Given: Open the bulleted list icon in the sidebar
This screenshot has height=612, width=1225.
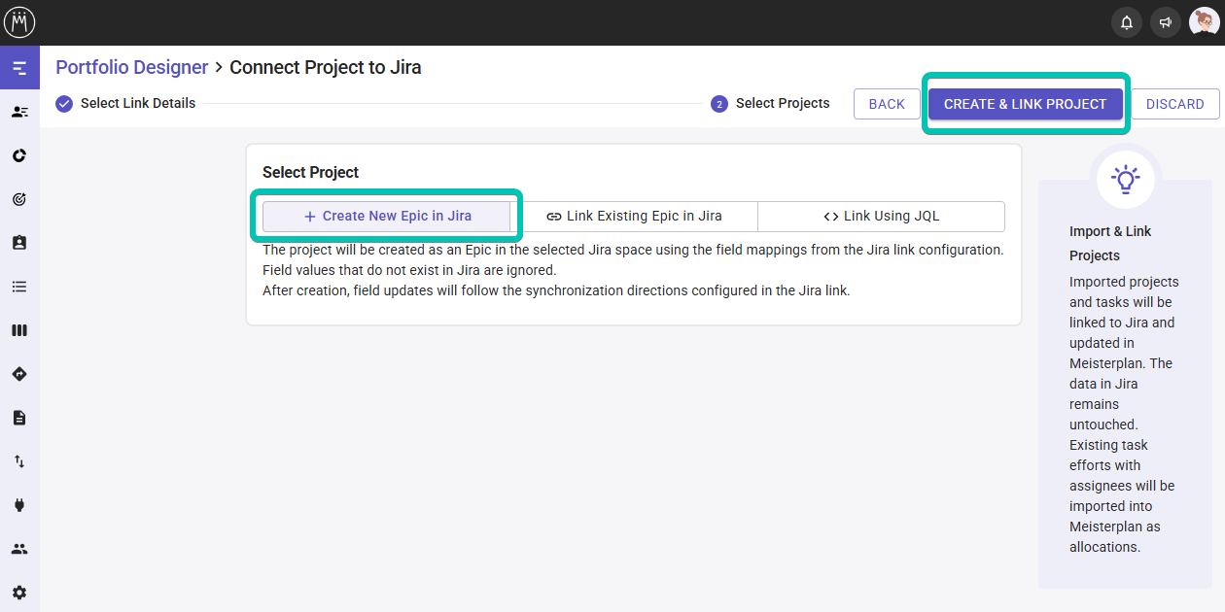Looking at the screenshot, I should point(19,287).
